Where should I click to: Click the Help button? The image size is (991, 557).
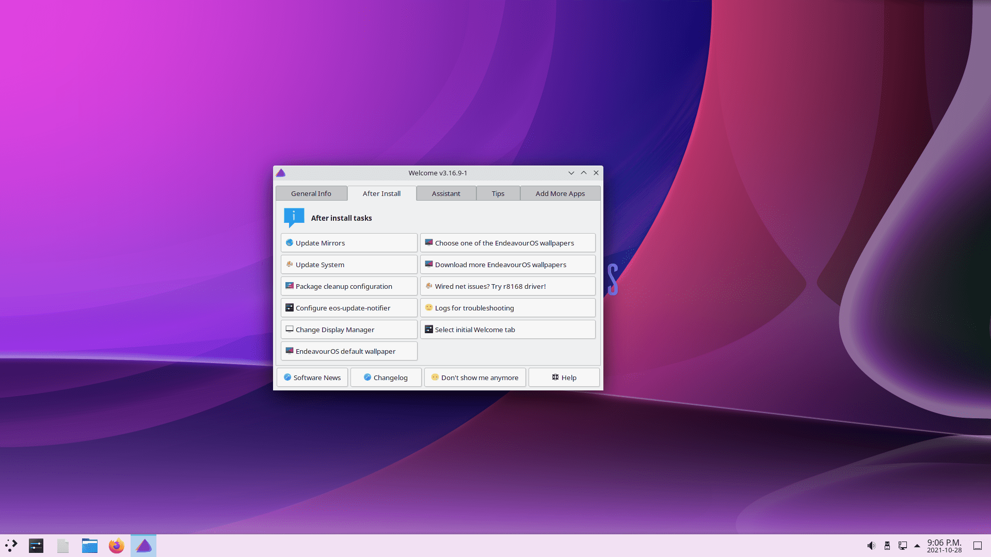[564, 378]
